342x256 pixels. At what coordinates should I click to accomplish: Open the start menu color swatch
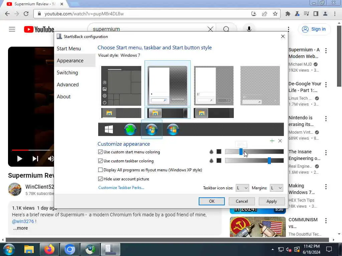[x=219, y=152]
